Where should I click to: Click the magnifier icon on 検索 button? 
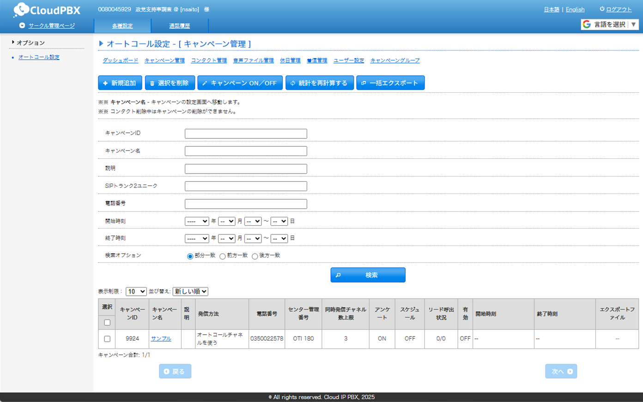338,275
